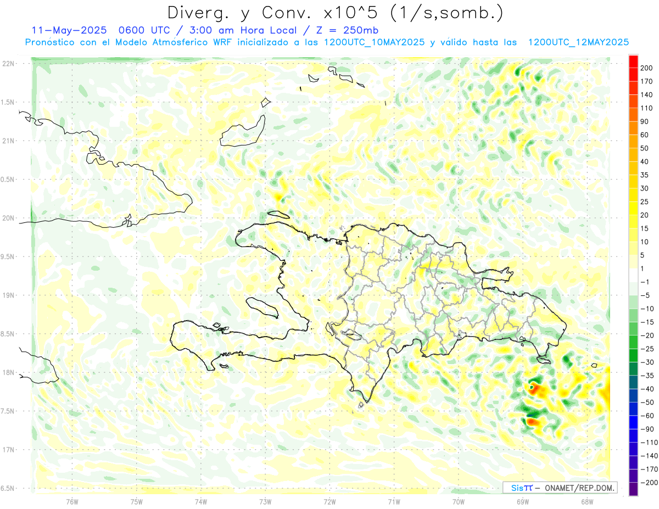The height and width of the screenshot is (509, 659).
Task: Click the "0.5N" latitude label
Action: coord(8,180)
